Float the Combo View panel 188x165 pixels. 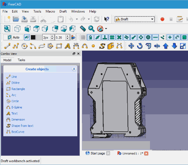[74, 54]
